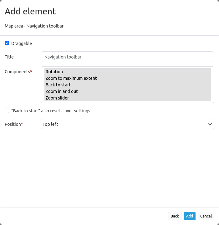The image size is (219, 225).
Task: Cancel the Add element dialog
Action: coord(206,216)
